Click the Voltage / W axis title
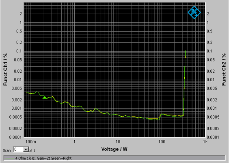Viewport: 229px width, 163px height. [x=114, y=149]
